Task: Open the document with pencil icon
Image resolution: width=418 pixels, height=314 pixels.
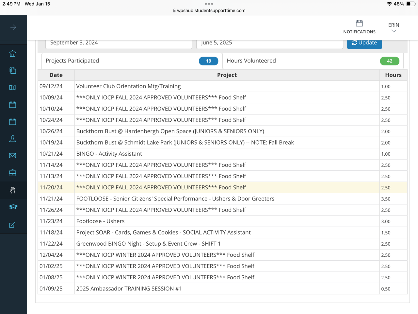Action: [13, 71]
